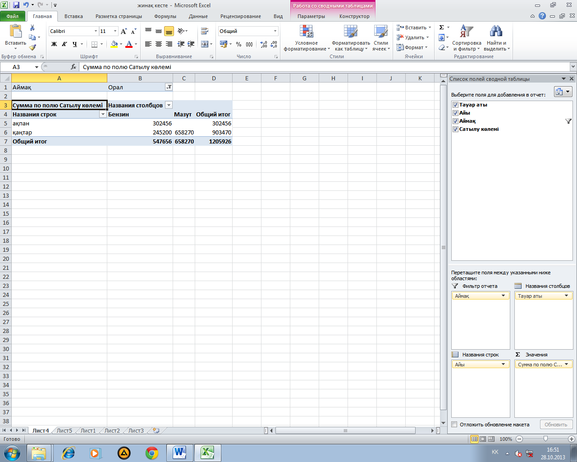
Task: Click the percent style button
Action: (238, 44)
